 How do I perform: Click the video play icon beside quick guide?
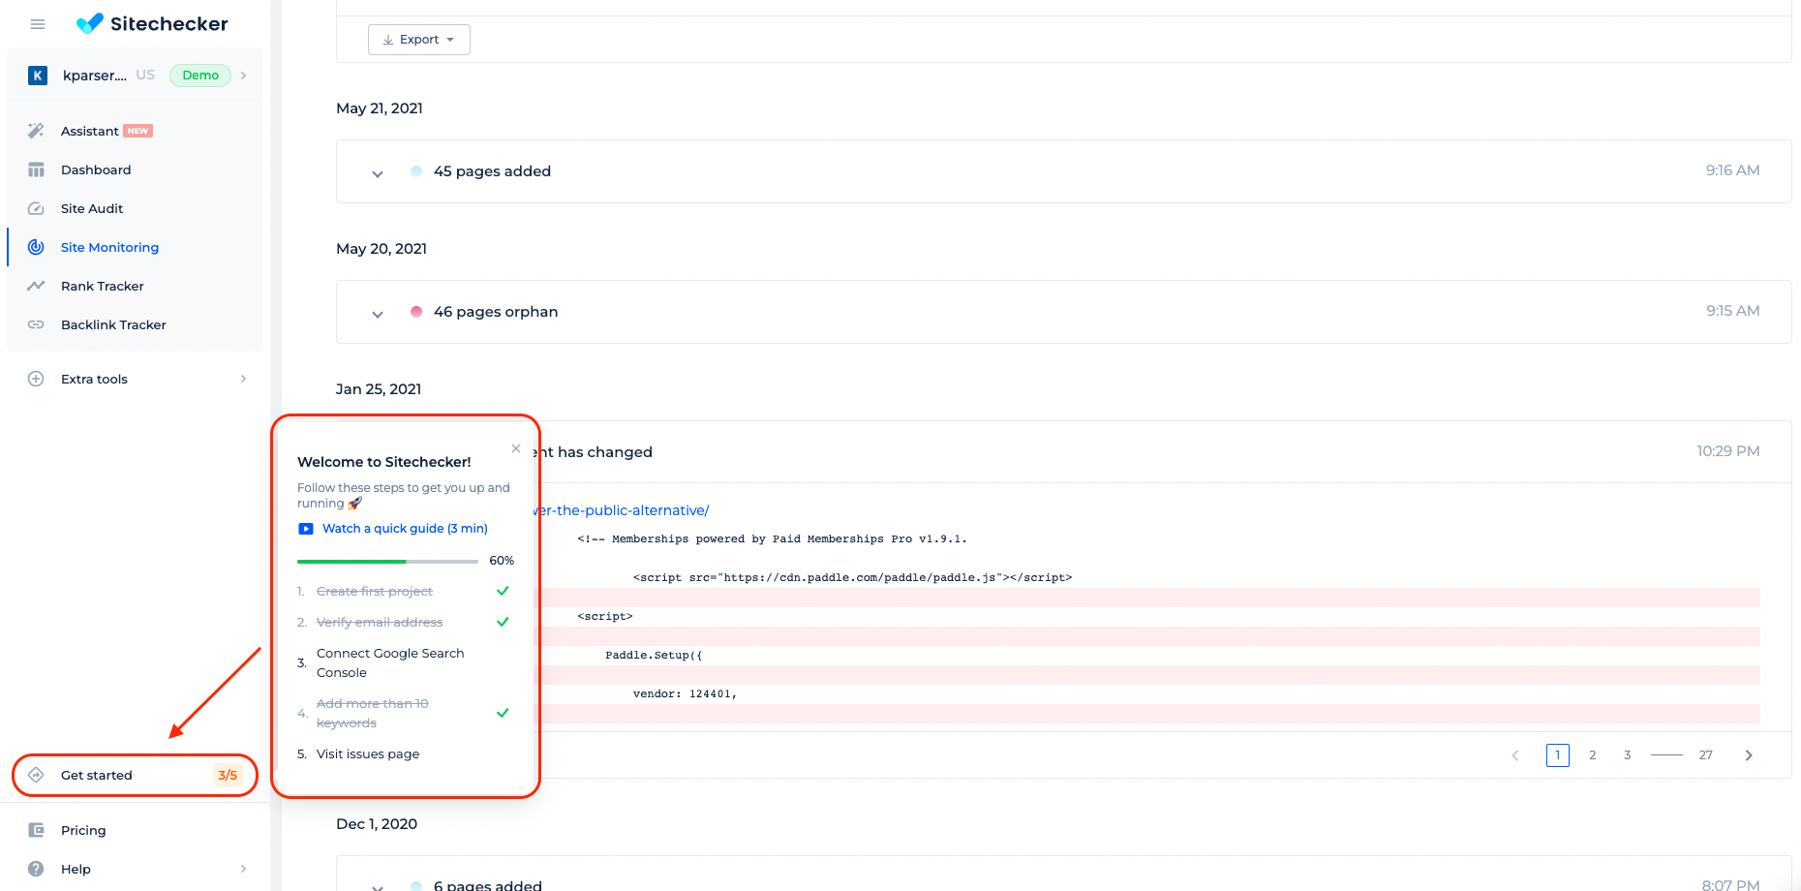tap(306, 529)
